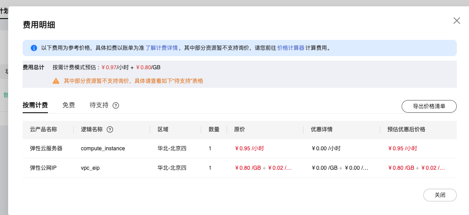Click vpc_eip discount ¥0.00 /GB cell
The width and height of the screenshot is (469, 215).
[324, 168]
